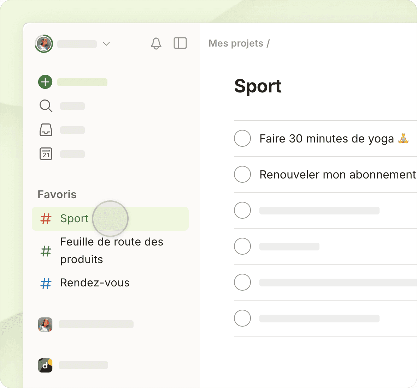
Task: Toggle the sidebar panel icon
Action: coord(180,43)
